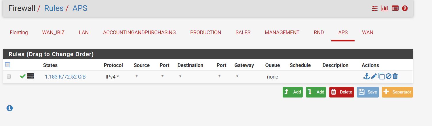
Task: Click the Rules breadcrumb link
Action: point(54,8)
